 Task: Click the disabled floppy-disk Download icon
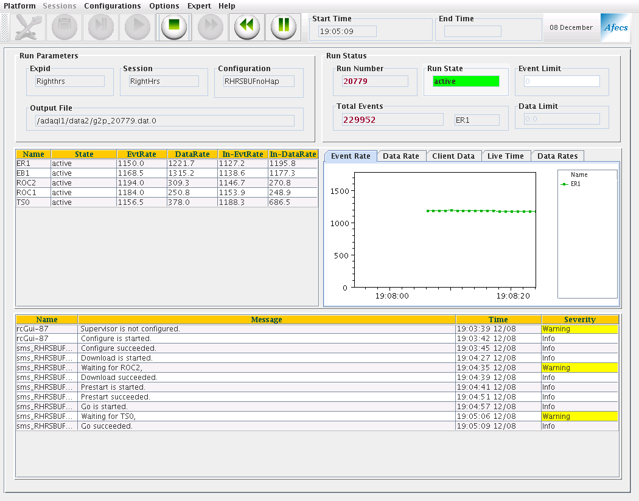65,27
